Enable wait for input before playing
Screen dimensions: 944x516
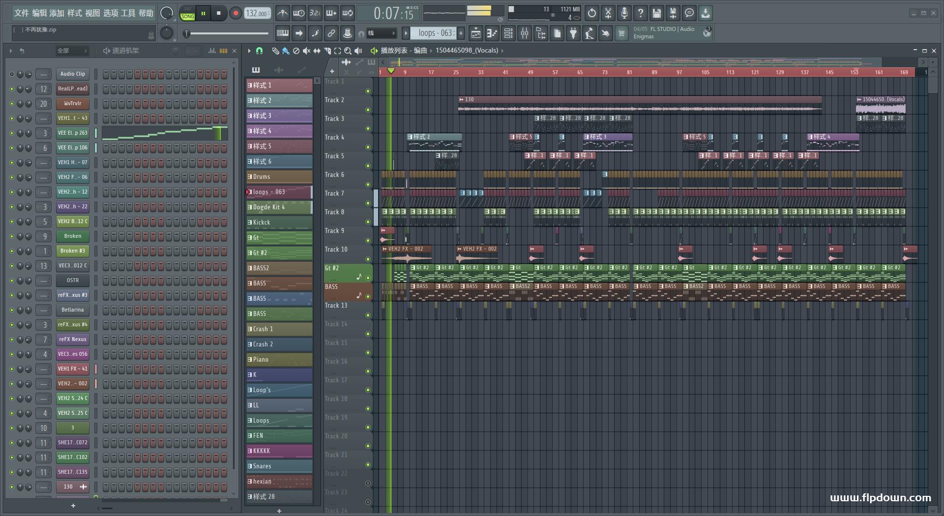tap(298, 13)
